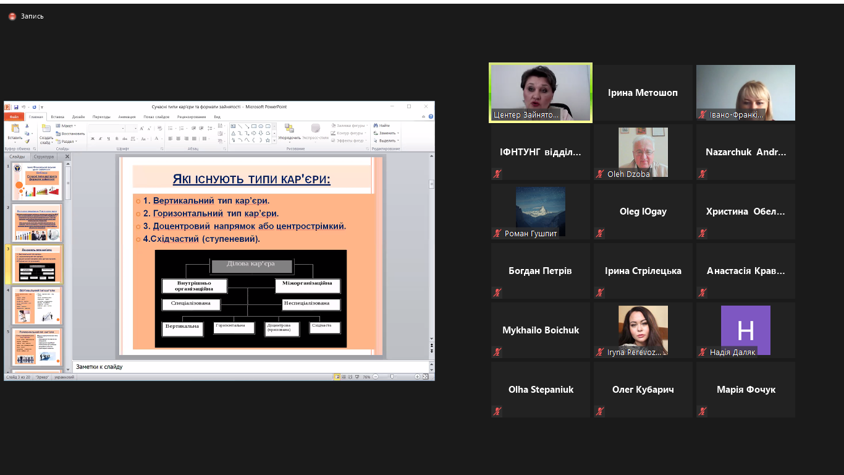Open the Выделить select dropdown
This screenshot has width=844, height=475.
tap(386, 140)
